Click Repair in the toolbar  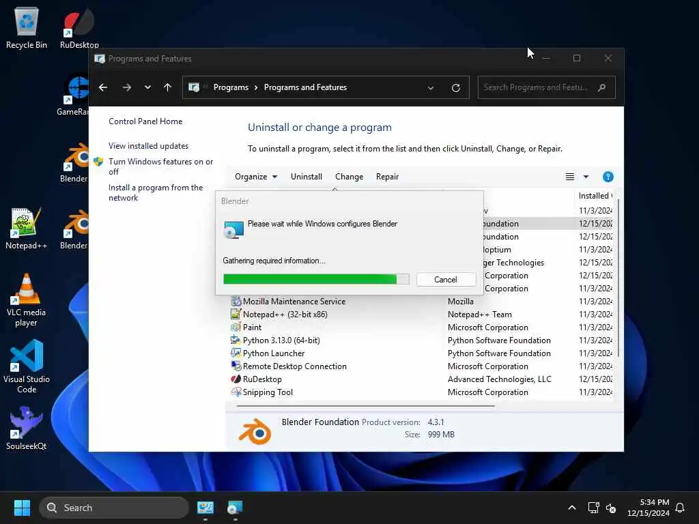[387, 177]
